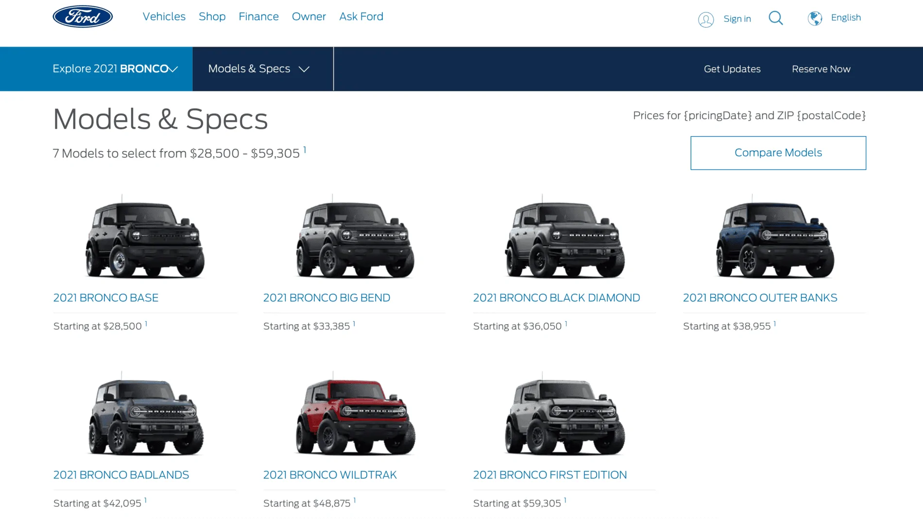
Task: Click footnote 1 next to Starting at $36,050
Action: 566,324
